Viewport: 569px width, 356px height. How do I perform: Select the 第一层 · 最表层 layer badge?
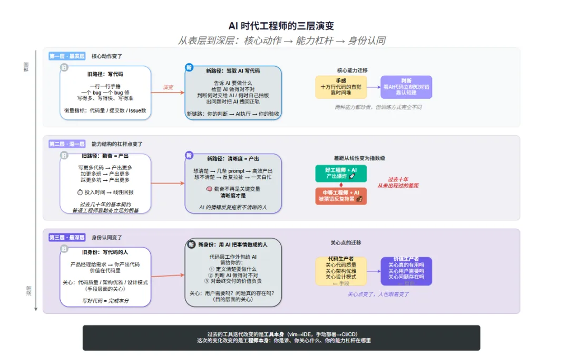(67, 56)
